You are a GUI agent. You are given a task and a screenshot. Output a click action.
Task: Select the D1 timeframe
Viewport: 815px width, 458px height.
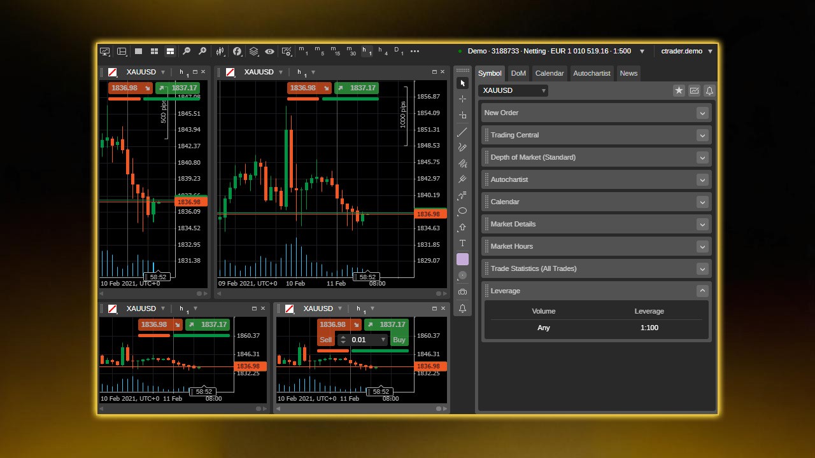(x=399, y=52)
